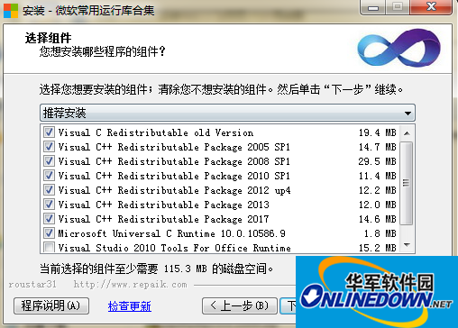The height and width of the screenshot is (328, 458).
Task: Check Visual Studio 2010 Tools For Office Runtime
Action: [x=49, y=248]
